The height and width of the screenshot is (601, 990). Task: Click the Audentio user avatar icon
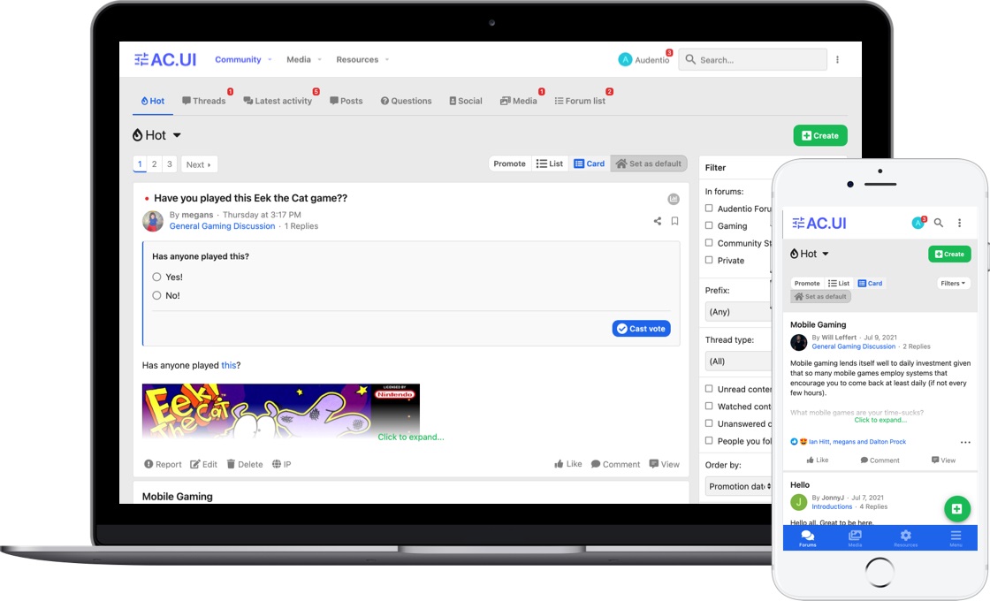pos(626,60)
